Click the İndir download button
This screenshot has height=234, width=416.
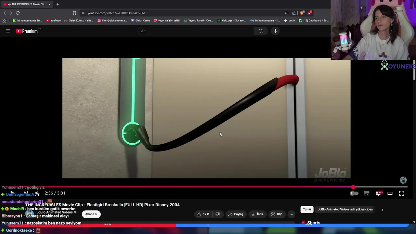tap(257, 214)
